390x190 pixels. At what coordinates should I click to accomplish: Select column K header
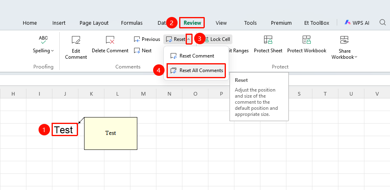point(91,94)
